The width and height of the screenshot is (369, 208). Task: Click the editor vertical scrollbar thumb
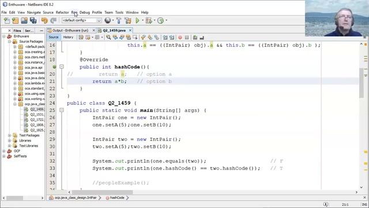pyautogui.click(x=362, y=83)
